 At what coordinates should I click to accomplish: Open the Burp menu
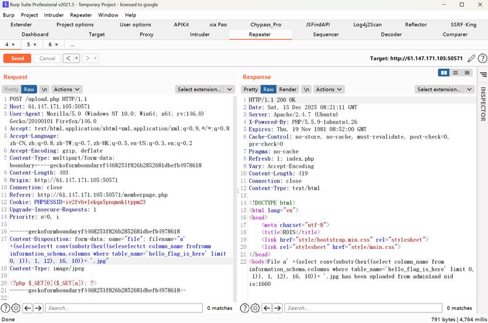point(8,15)
